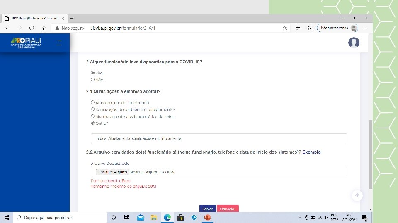Screen dimensions: 398x223
Task: Click the network icon in system tray
Action: click(320, 218)
